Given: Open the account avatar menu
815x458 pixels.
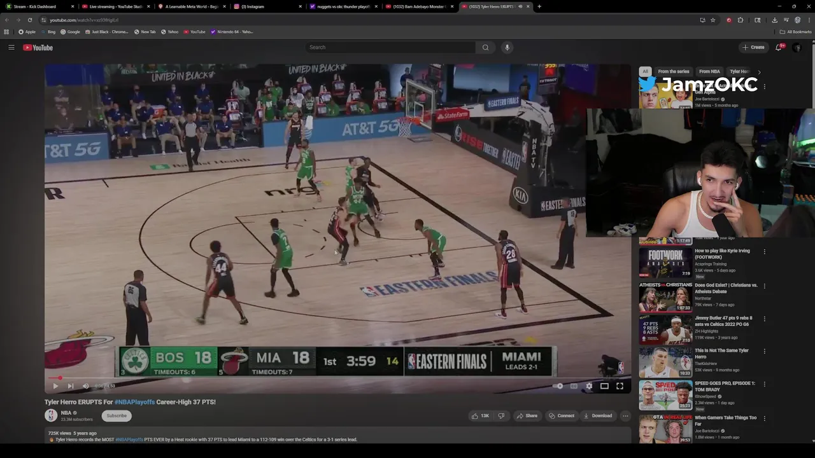Looking at the screenshot, I should pyautogui.click(x=797, y=48).
